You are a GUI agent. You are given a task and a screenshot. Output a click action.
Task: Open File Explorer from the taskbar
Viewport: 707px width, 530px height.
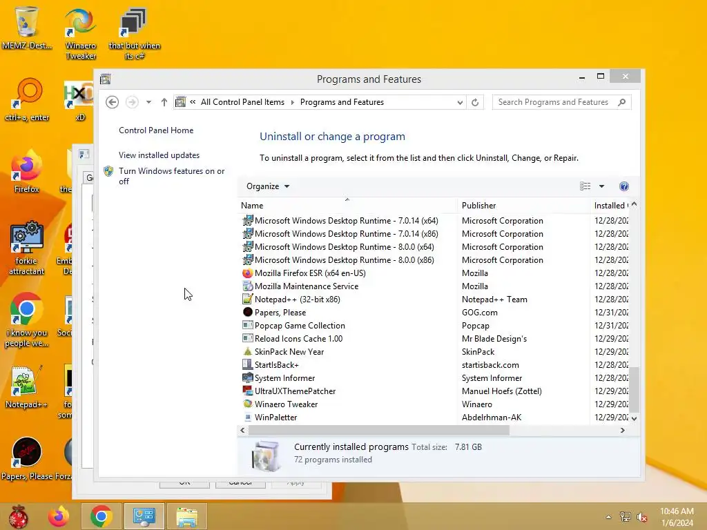point(186,516)
